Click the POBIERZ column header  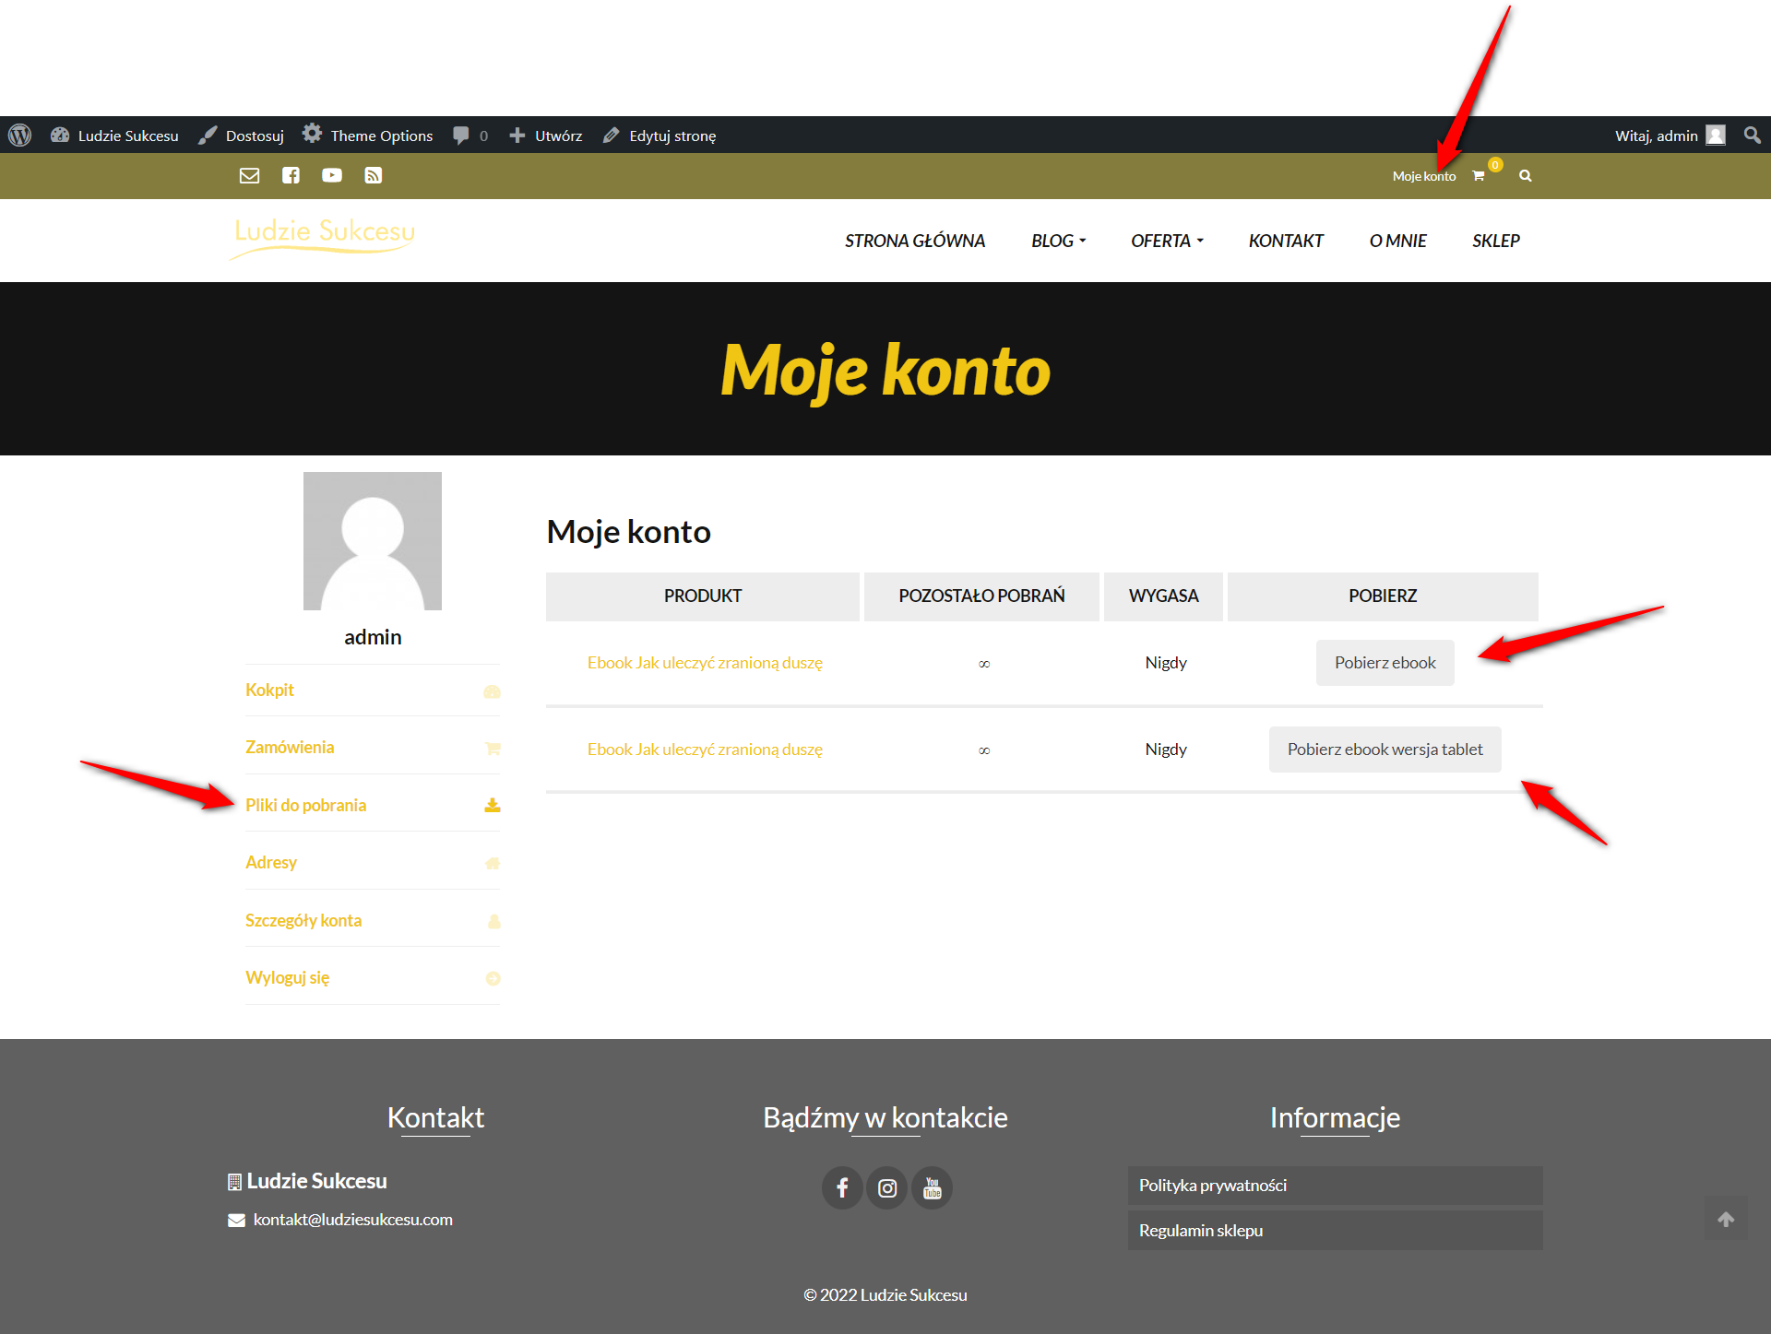pyautogui.click(x=1383, y=596)
